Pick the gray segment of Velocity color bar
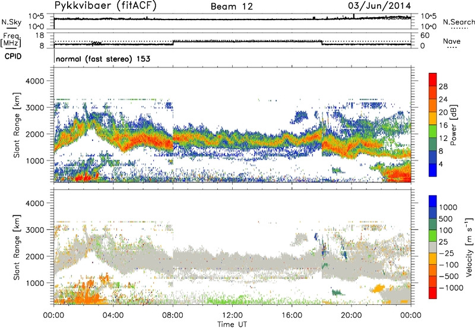This screenshot has width=475, height=328. (x=433, y=247)
